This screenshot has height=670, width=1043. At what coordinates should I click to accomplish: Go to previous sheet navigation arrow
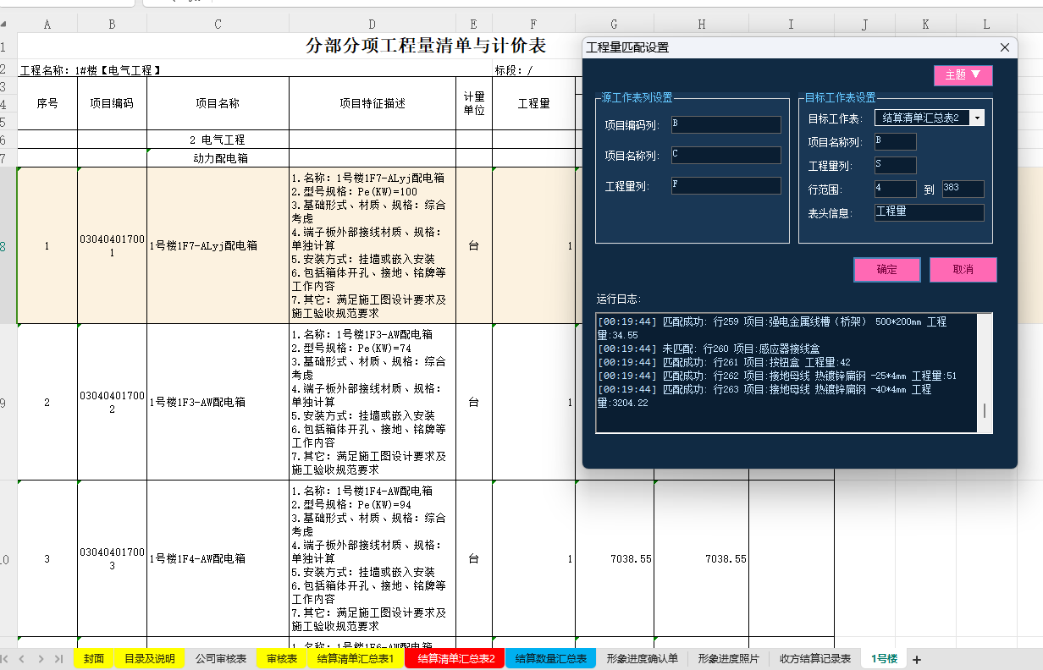pos(22,659)
